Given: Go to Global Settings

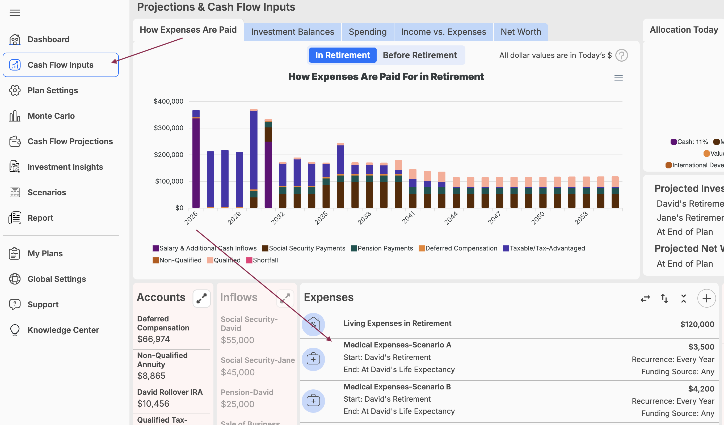Looking at the screenshot, I should pyautogui.click(x=57, y=279).
